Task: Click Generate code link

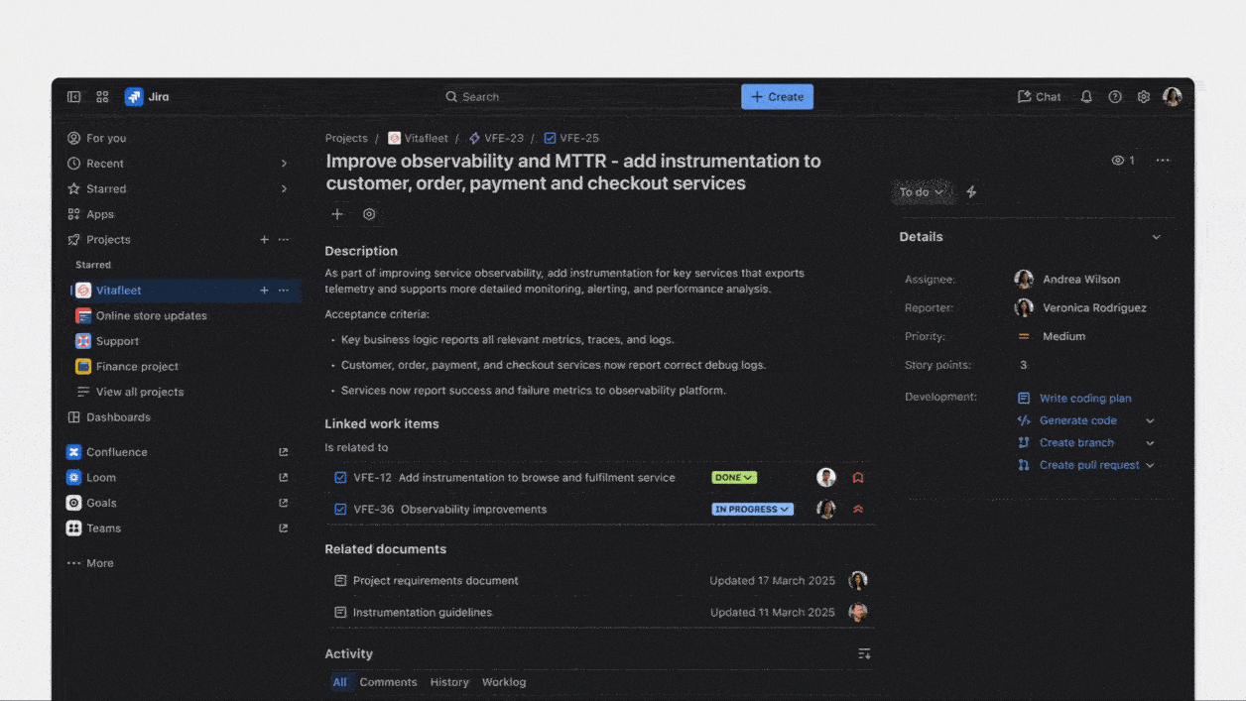Action: (1067, 420)
